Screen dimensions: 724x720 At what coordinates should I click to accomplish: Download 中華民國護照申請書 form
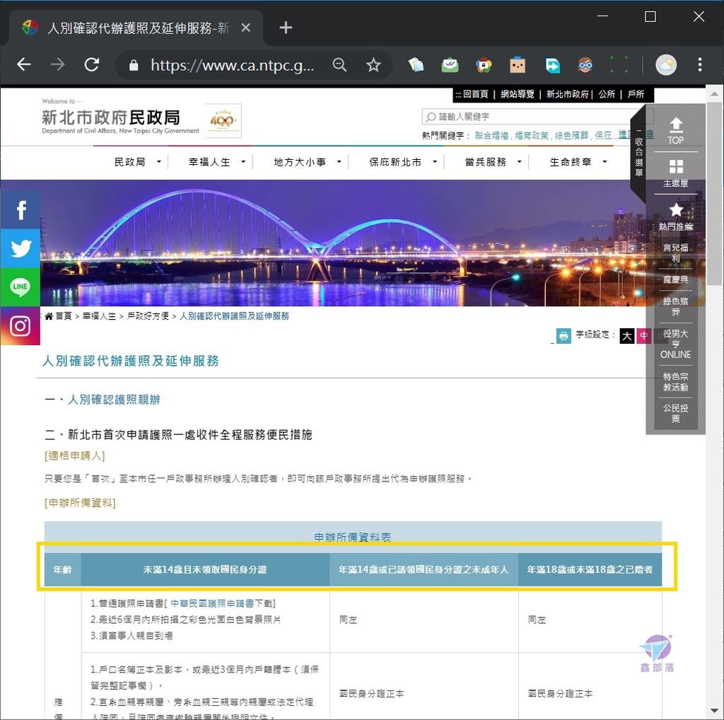click(x=212, y=603)
